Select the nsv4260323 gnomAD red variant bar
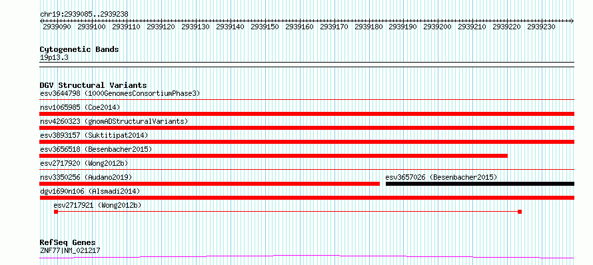 point(306,128)
